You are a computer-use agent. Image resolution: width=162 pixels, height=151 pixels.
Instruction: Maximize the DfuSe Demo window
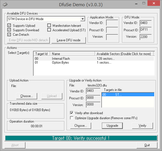tap(144, 3)
